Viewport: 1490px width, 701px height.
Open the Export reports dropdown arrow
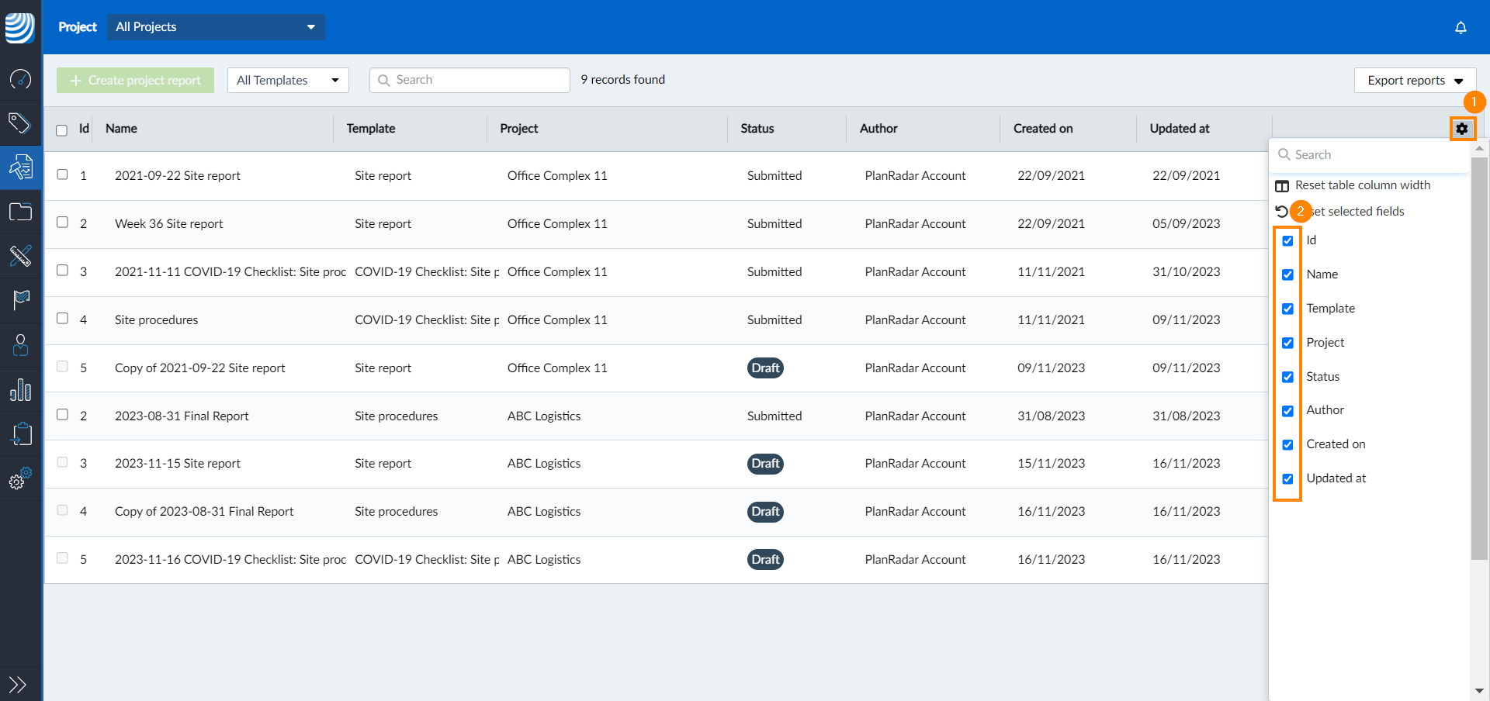(1457, 80)
